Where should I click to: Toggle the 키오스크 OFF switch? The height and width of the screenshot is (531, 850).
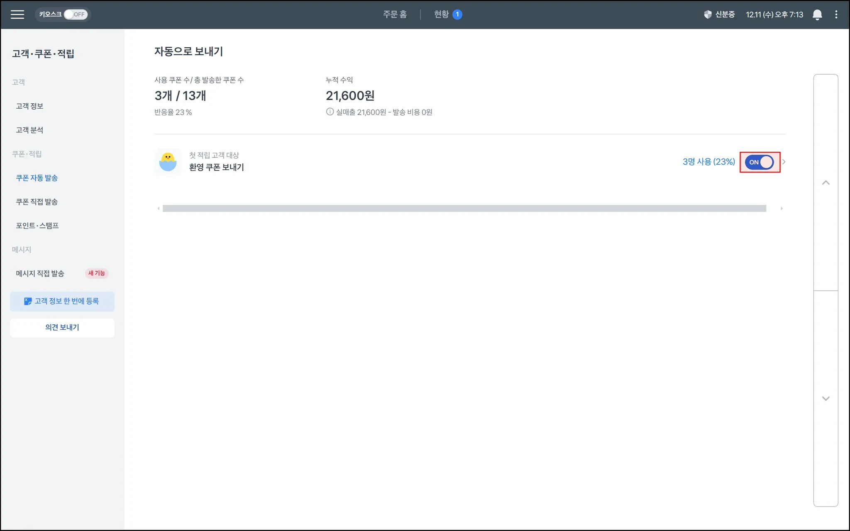(x=75, y=15)
